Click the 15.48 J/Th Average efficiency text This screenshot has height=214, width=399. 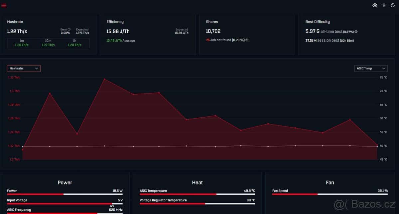pyautogui.click(x=120, y=40)
